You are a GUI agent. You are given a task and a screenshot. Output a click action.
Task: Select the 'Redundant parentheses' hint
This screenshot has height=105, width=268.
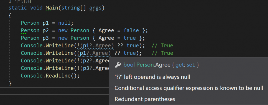coord(145,99)
